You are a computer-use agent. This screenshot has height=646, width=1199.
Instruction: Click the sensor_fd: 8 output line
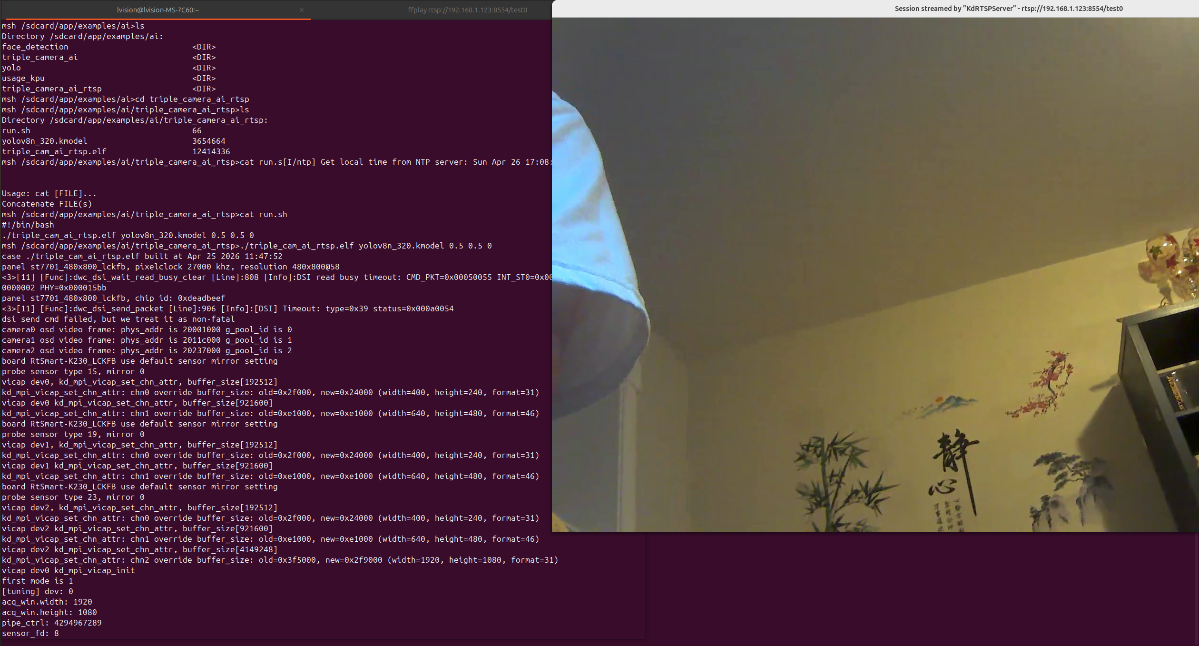click(x=30, y=633)
